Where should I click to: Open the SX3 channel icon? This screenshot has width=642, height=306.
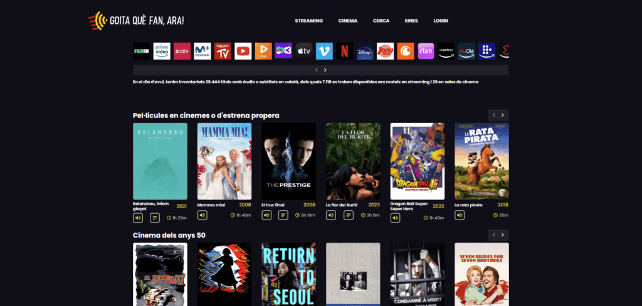point(284,51)
